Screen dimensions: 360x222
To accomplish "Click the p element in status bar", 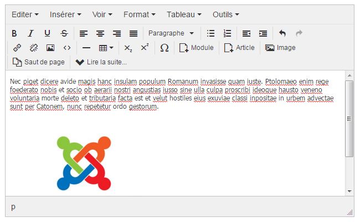I will [x=13, y=206].
